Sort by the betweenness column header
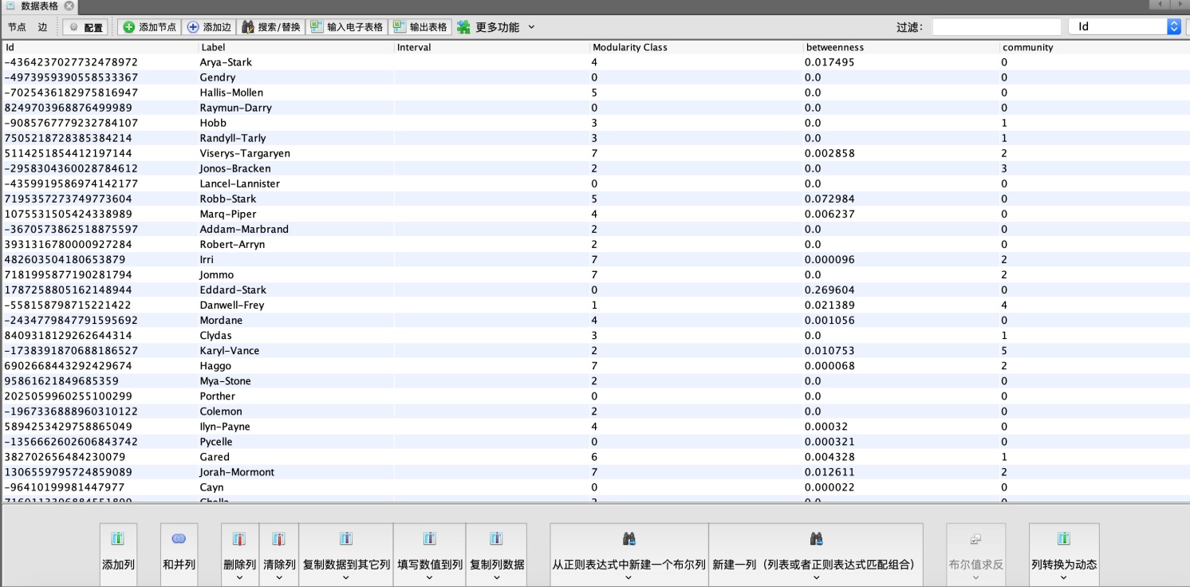This screenshot has height=587, width=1190. [x=901, y=48]
